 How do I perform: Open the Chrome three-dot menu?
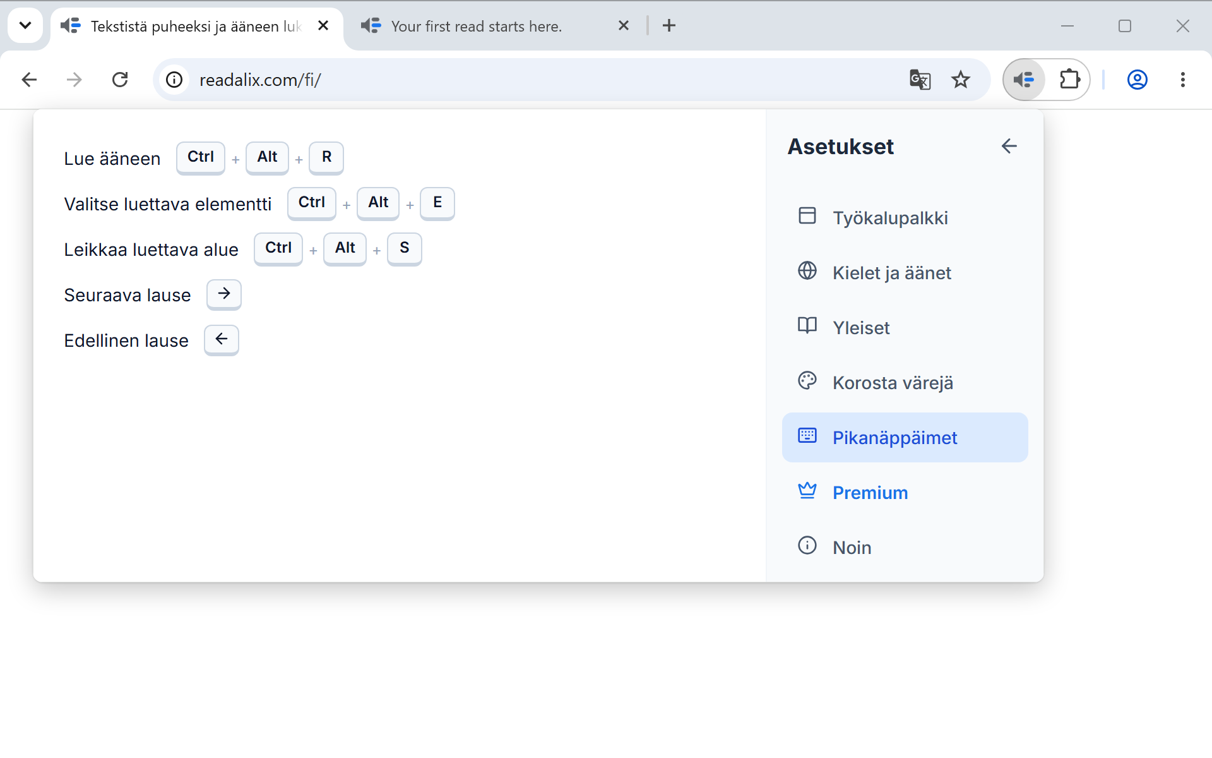1183,80
